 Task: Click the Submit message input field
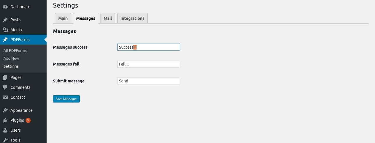tap(148, 81)
